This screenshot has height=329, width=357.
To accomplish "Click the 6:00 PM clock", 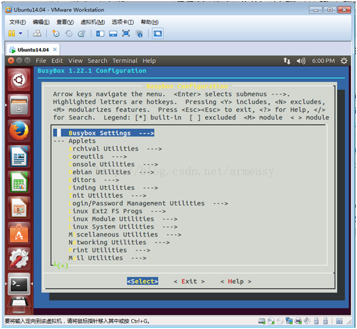I will point(323,61).
